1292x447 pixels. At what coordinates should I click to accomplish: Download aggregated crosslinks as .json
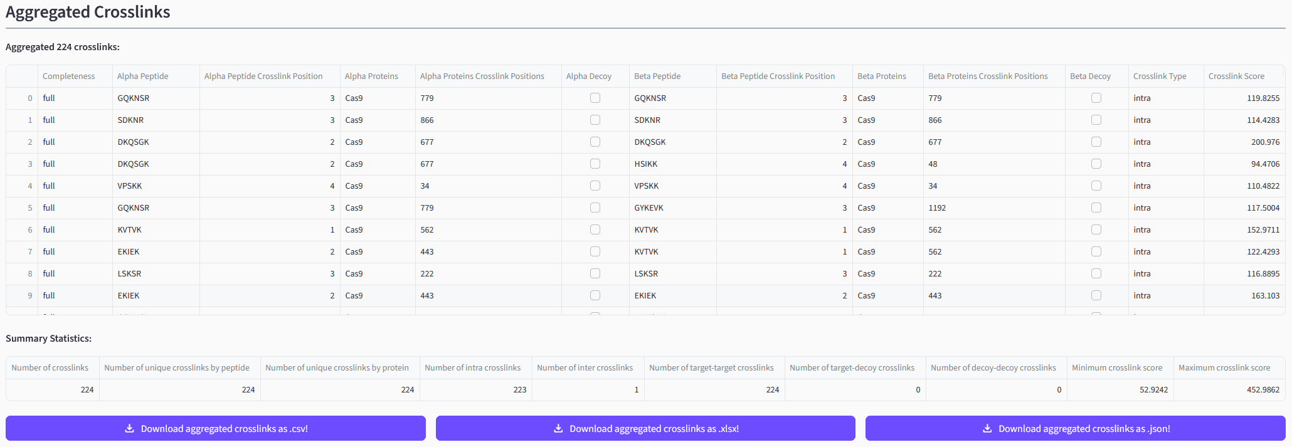click(1075, 429)
